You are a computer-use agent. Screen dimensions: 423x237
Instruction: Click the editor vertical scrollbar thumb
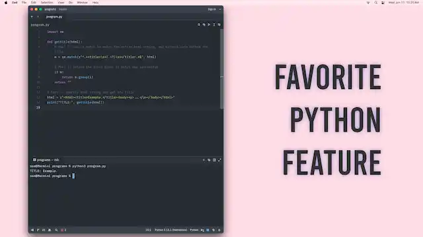pos(222,68)
